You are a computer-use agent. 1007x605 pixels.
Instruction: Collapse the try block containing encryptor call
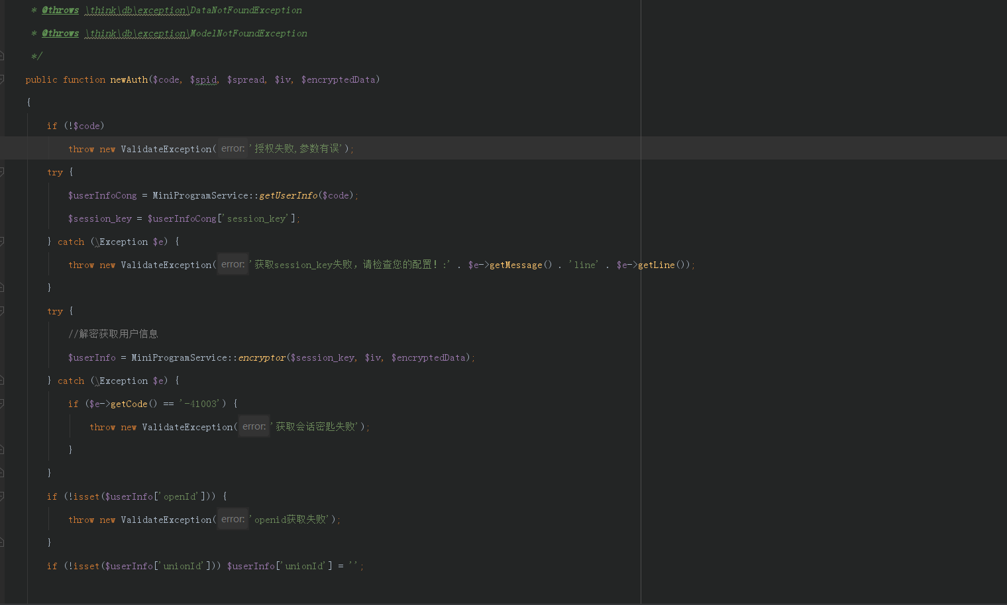(2, 311)
